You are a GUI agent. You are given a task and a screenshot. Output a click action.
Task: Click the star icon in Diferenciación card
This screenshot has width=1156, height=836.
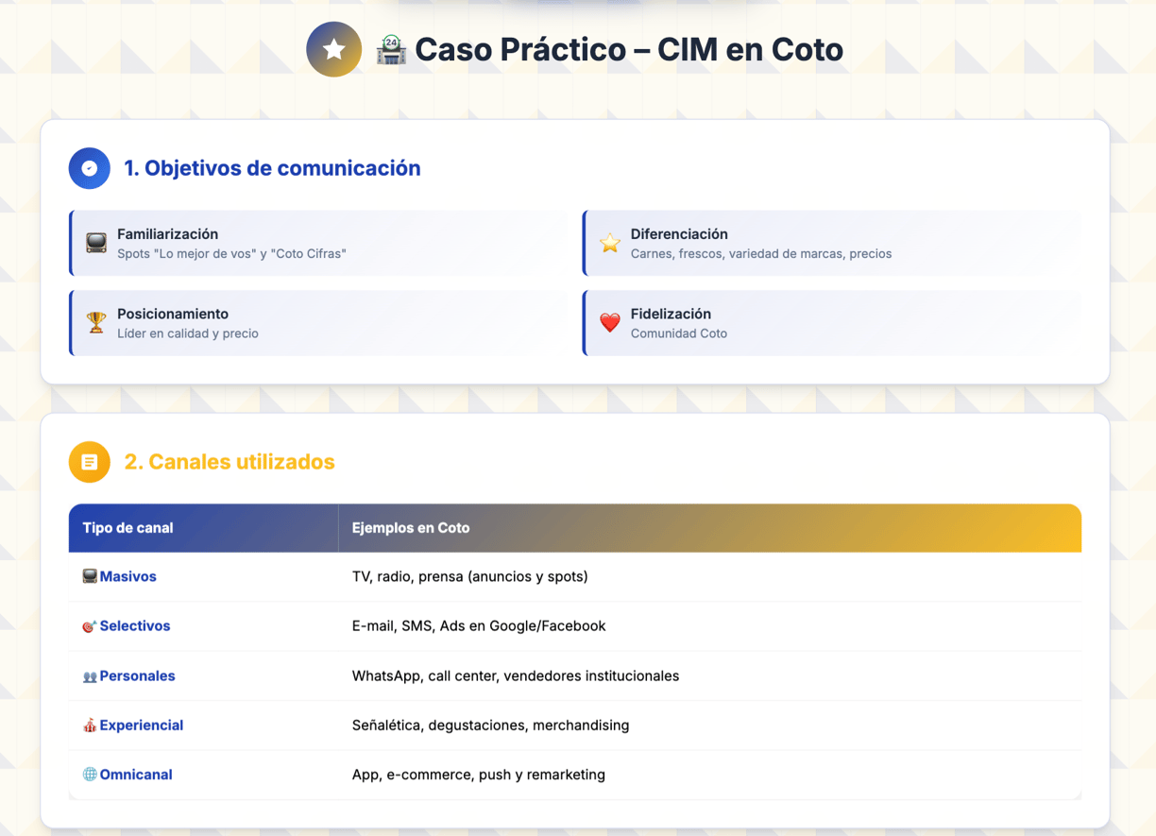point(610,243)
